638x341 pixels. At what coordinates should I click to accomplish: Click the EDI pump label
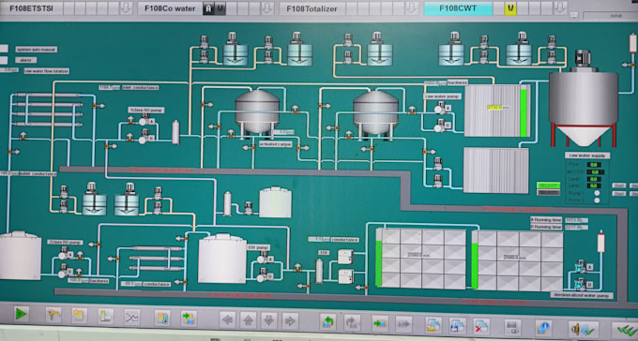258,247
